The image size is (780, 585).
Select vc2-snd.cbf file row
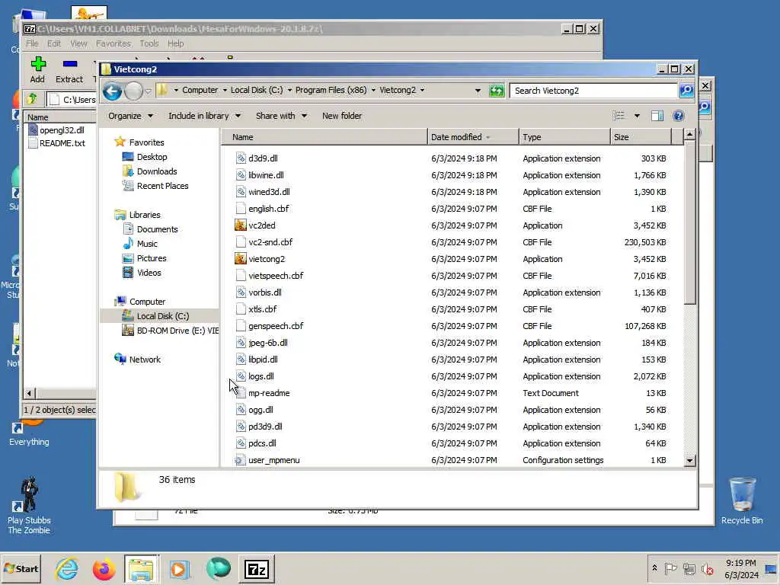pyautogui.click(x=451, y=242)
